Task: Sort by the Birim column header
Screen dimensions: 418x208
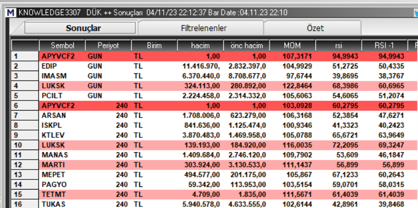Action: coord(154,46)
